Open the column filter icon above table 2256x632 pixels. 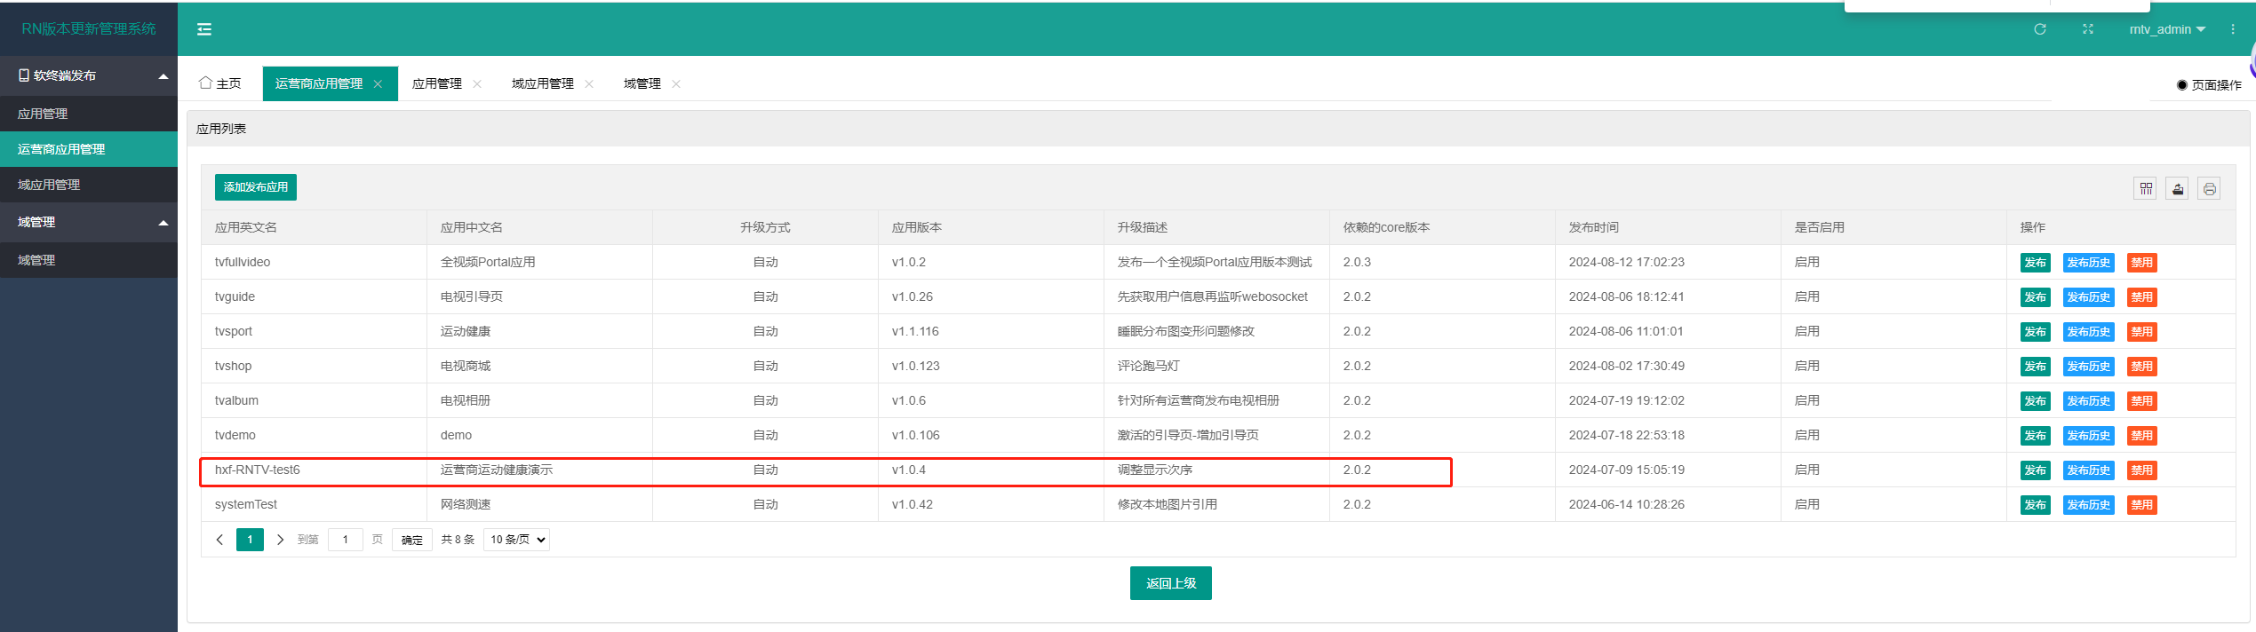[x=2146, y=188]
